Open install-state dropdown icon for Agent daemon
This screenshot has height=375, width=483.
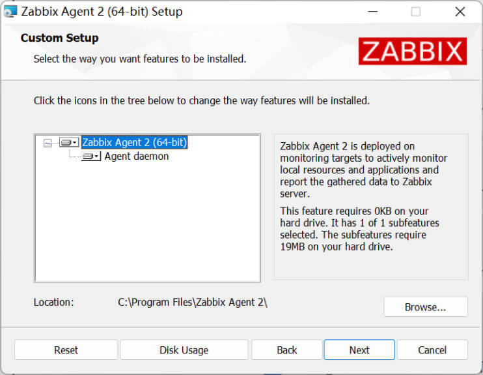[x=91, y=157]
